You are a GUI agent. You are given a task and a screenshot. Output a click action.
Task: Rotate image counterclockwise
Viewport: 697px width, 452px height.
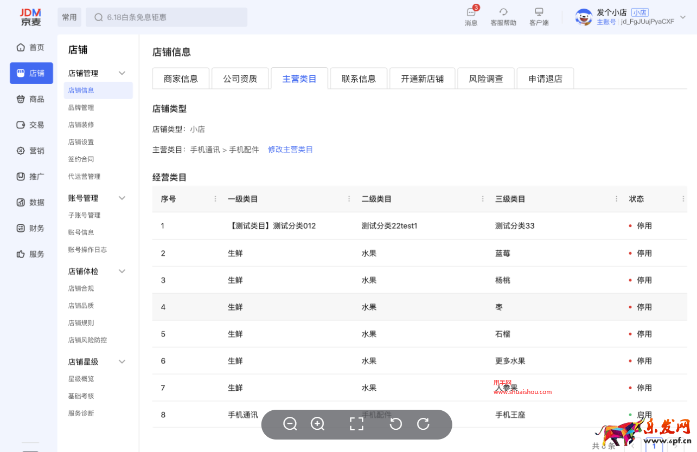pos(396,424)
